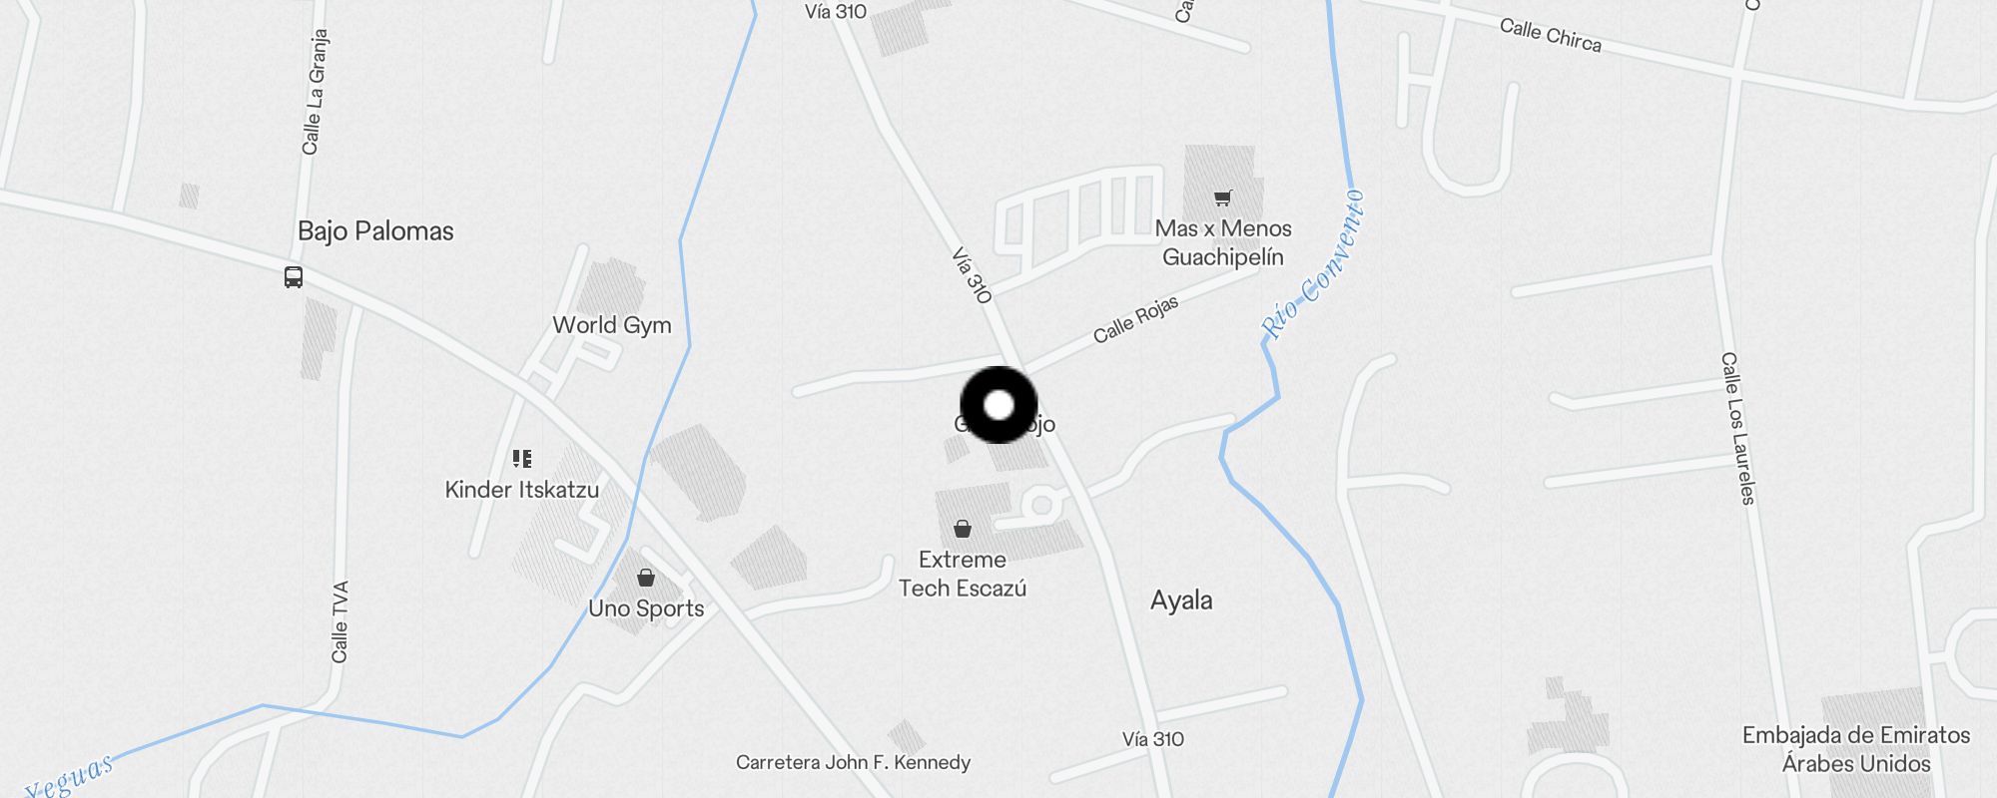Click the Ayala neighborhood label
Viewport: 1997px width, 798px height.
1181,600
